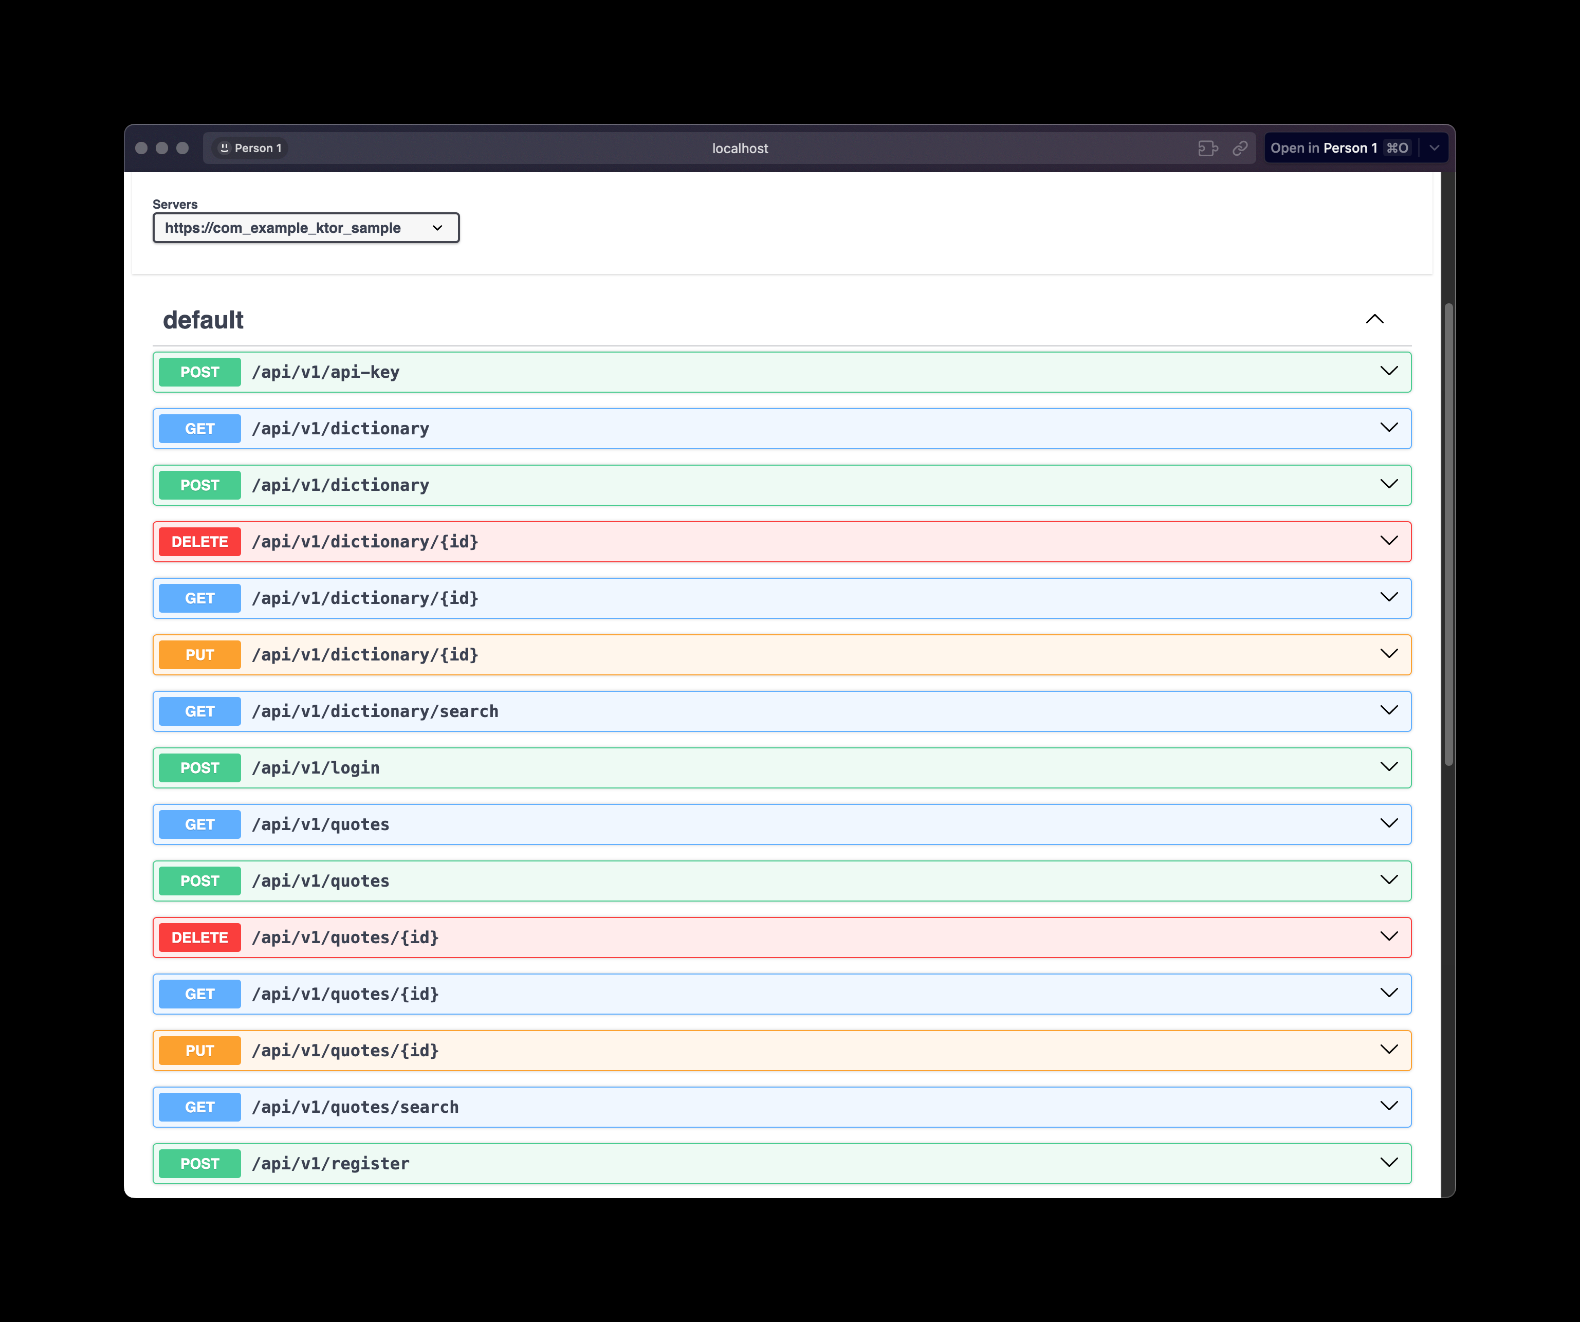1580x1322 pixels.
Task: Click DELETE badge for /api/v1/dictionary/{id}
Action: (x=199, y=542)
